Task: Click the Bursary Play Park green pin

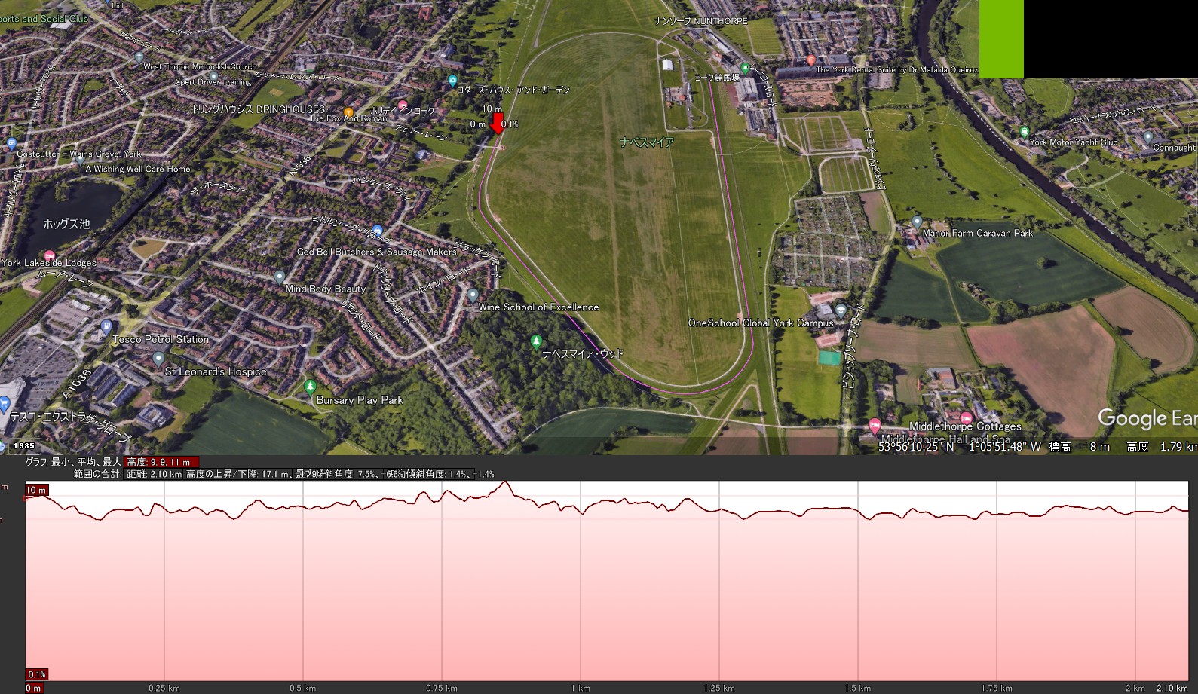Action: pos(309,387)
